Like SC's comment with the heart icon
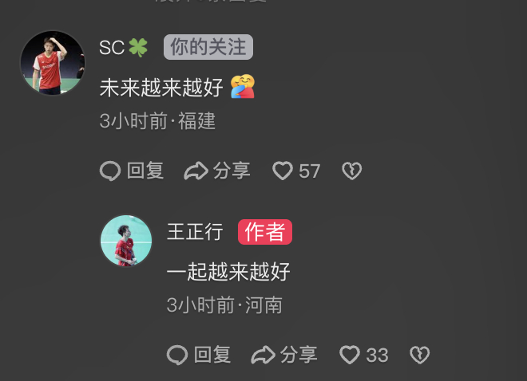 tap(283, 171)
